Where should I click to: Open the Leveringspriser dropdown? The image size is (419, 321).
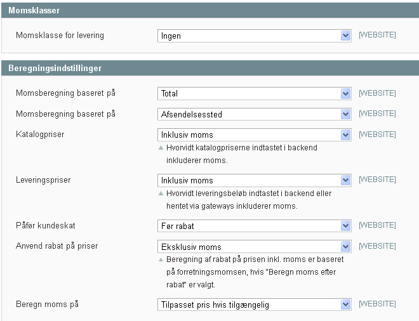tap(254, 181)
